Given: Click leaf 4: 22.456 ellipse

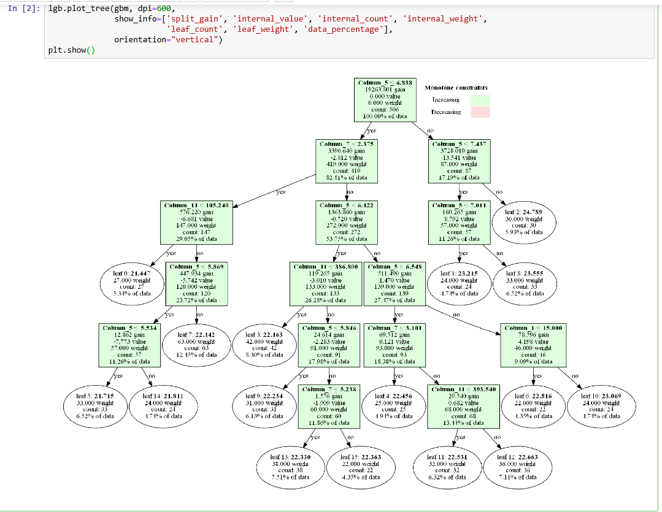Looking at the screenshot, I should (393, 406).
